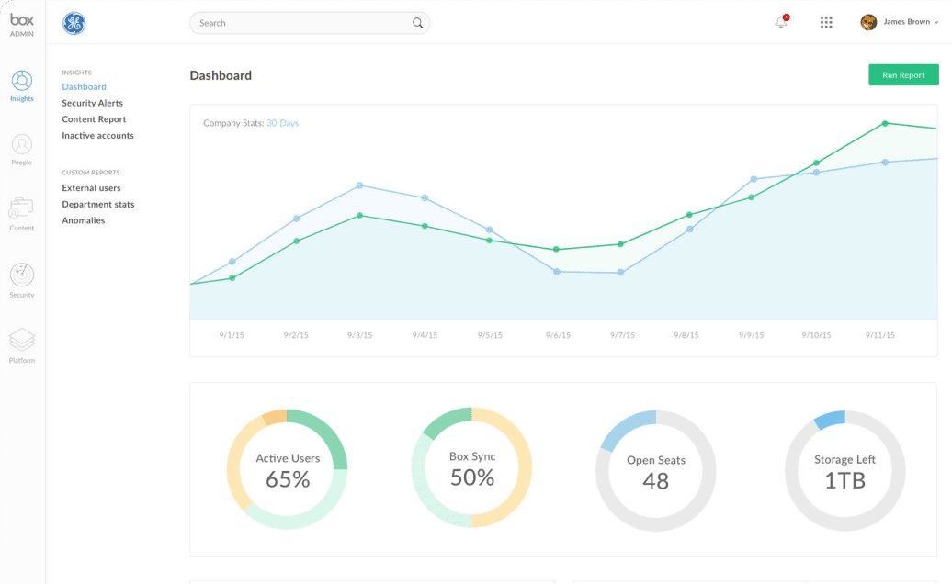Screen dimensions: 952x584
Task: Open Inactive accounts
Action: pos(97,136)
